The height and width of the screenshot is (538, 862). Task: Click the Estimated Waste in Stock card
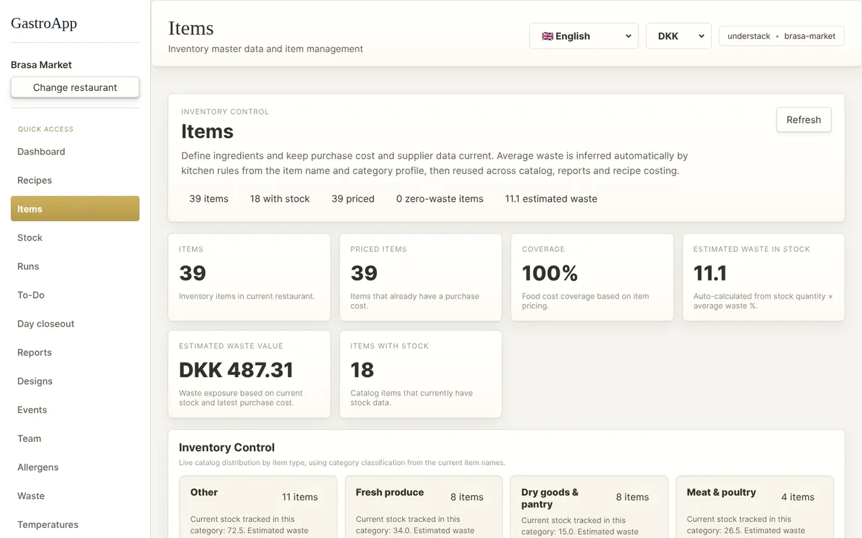pyautogui.click(x=764, y=277)
